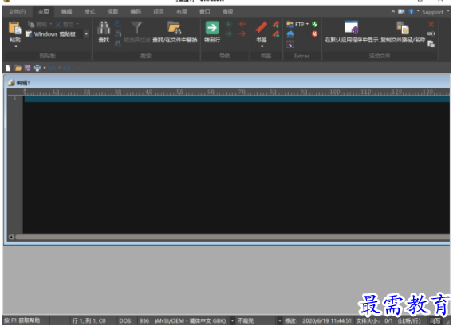
Task: Click the filter by selection funnel icon
Action: [136, 28]
